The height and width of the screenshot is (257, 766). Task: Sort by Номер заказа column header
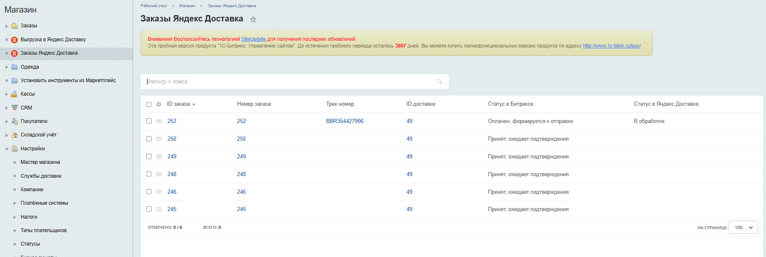tap(254, 104)
